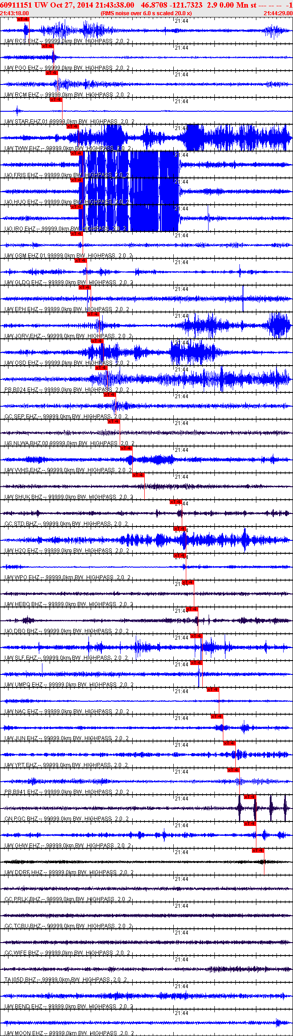Select the UW STAR EHZ 01 channel label

click(28, 122)
